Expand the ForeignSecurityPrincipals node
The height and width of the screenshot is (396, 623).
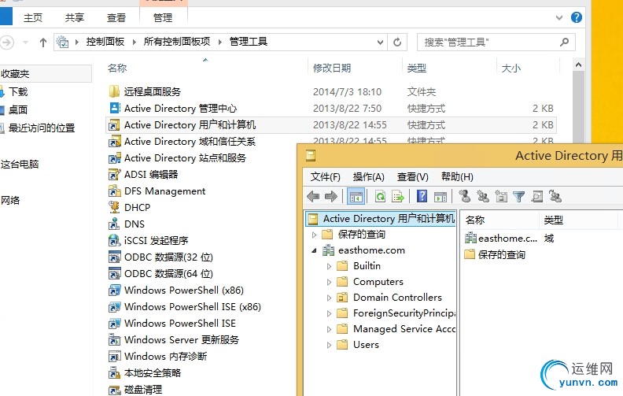[329, 313]
